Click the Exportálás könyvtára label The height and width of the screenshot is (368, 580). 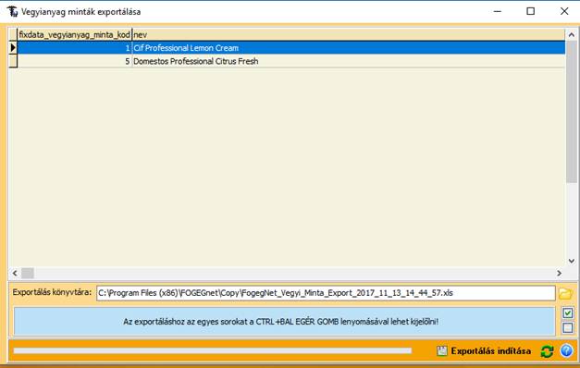pos(52,292)
